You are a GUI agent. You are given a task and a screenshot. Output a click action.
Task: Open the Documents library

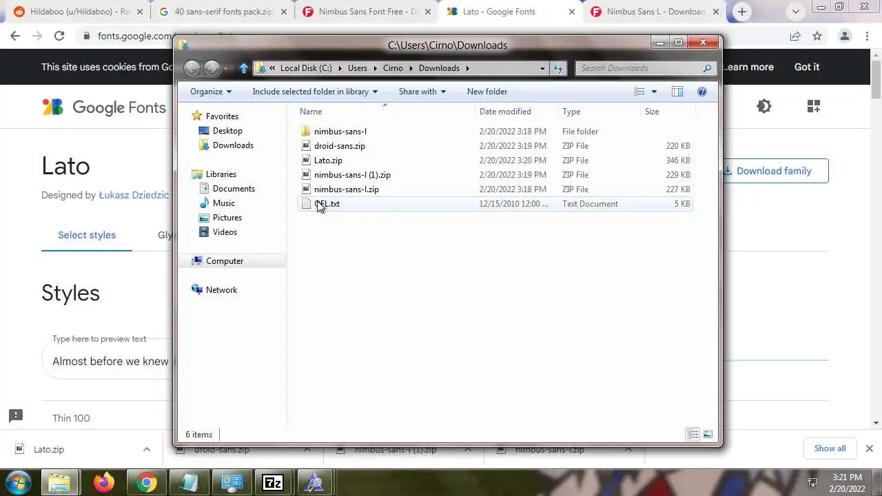(234, 189)
